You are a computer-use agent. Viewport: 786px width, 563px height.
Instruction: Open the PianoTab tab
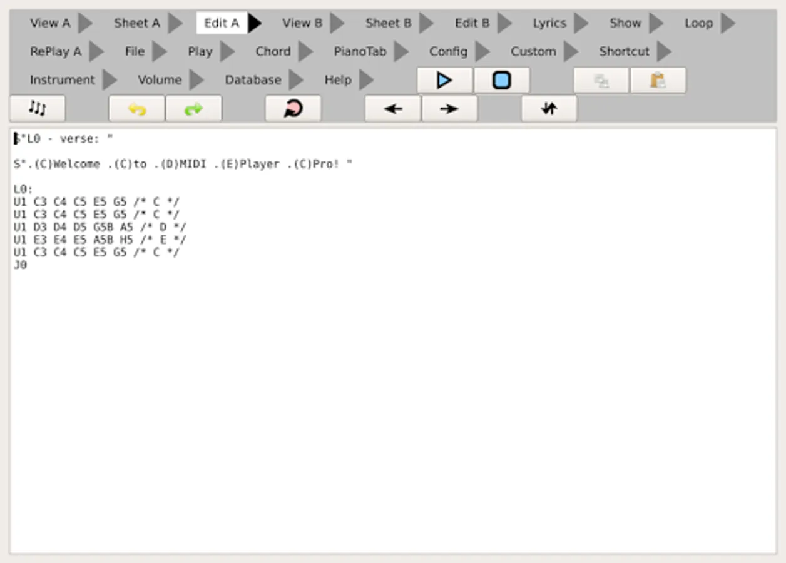360,51
